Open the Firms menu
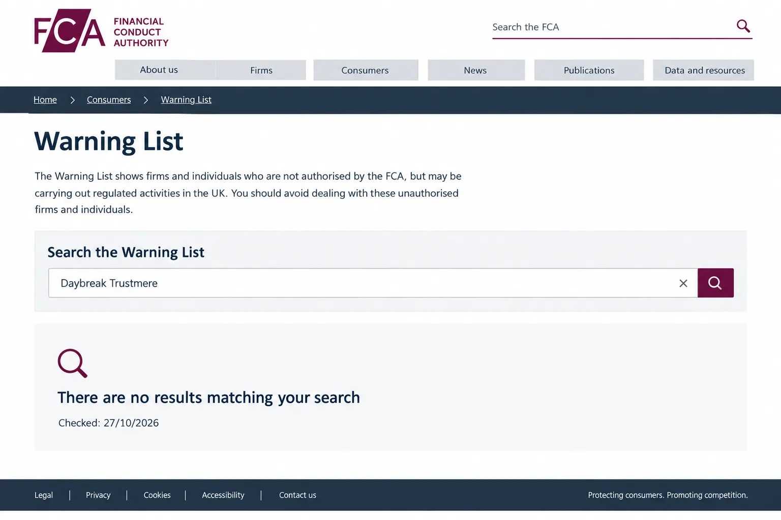The width and height of the screenshot is (781, 520). tap(261, 70)
